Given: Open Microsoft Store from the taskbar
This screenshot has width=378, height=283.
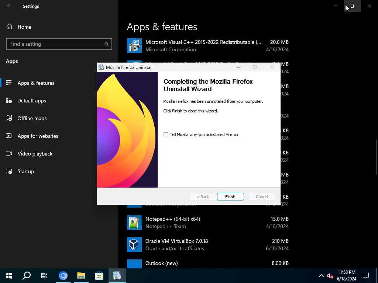Looking at the screenshot, I should pyautogui.click(x=99, y=276).
